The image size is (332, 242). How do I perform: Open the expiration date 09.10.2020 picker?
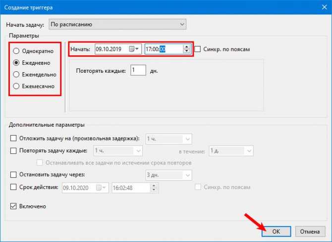click(101, 188)
